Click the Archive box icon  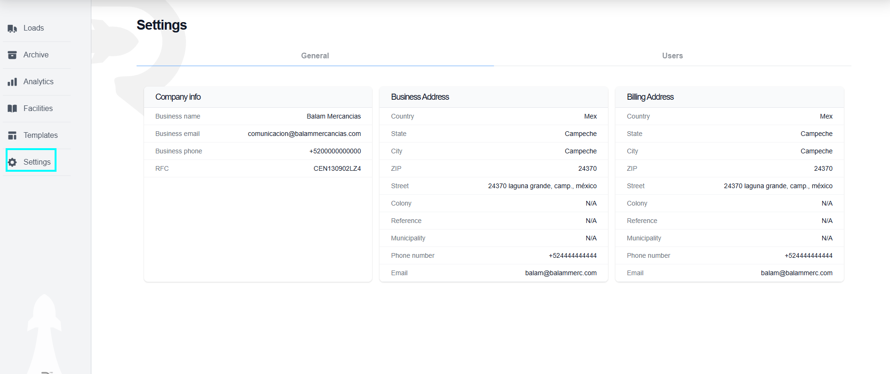(12, 55)
